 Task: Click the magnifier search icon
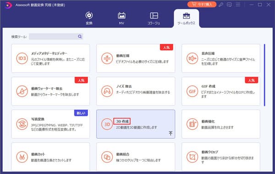pos(80,37)
